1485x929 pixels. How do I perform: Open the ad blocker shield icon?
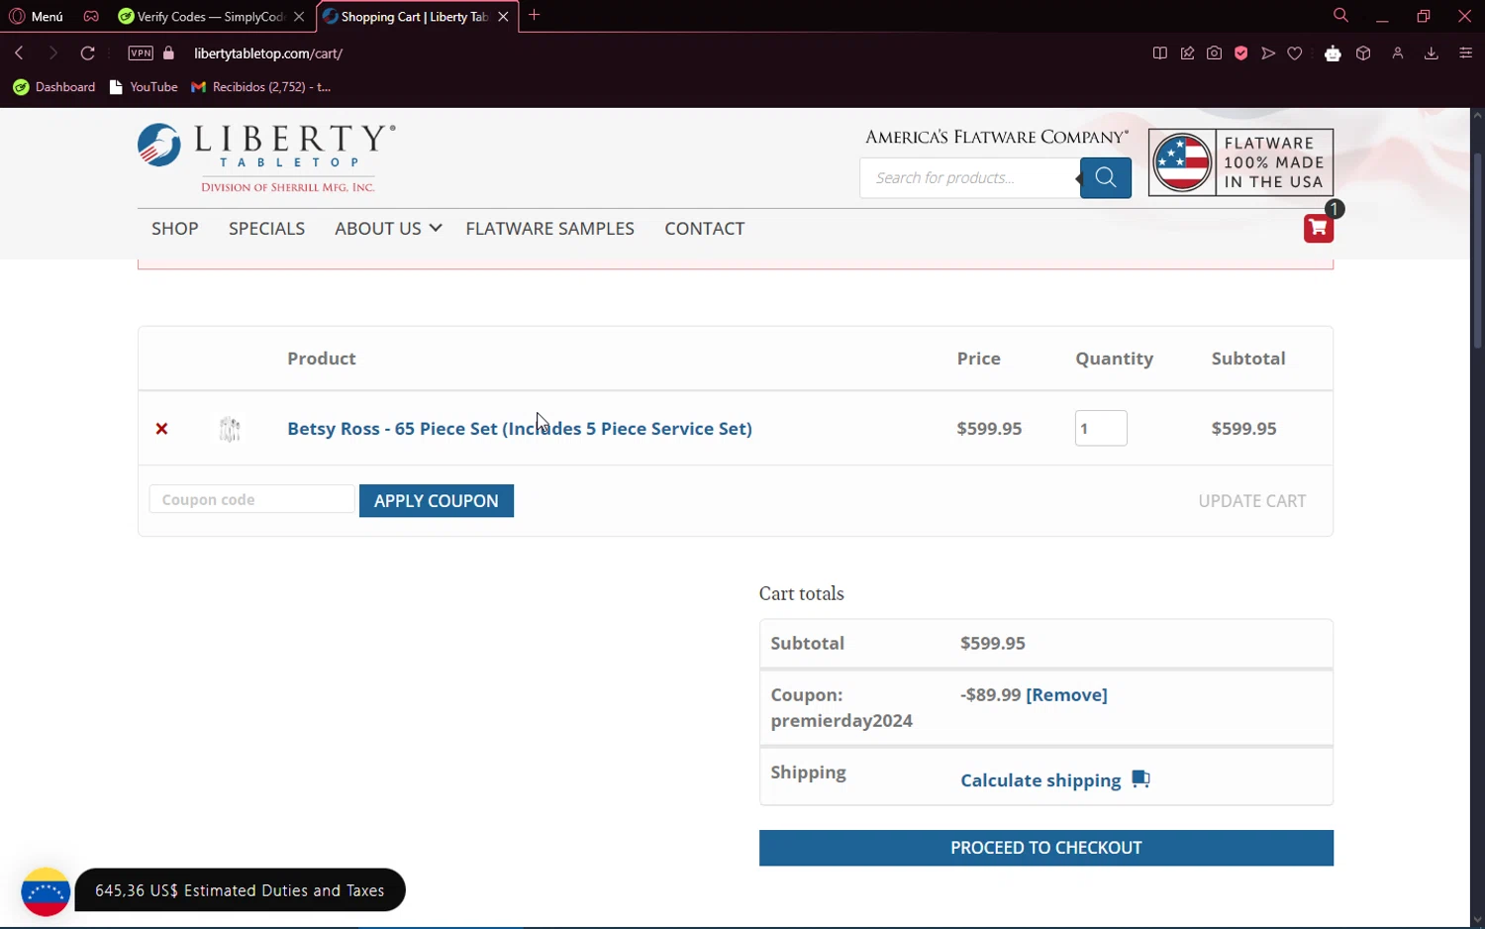(x=1240, y=53)
